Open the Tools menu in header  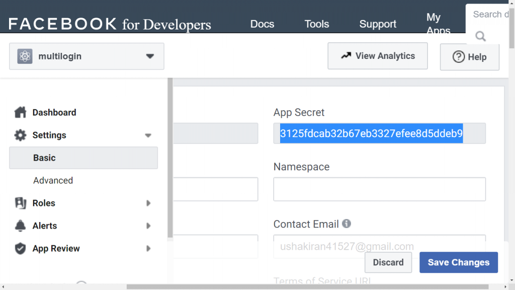click(317, 24)
